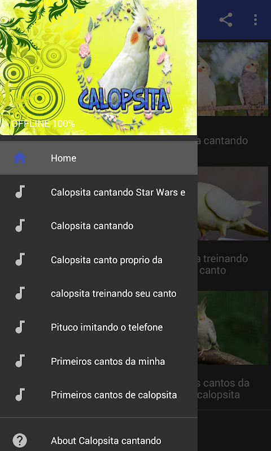Select Primeiros cantos da minha entry
271x451 pixels.
tap(98, 361)
